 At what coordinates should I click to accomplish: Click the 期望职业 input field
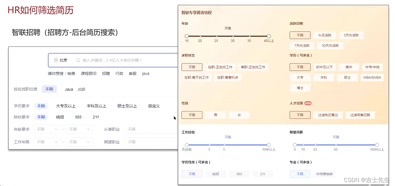151,142
